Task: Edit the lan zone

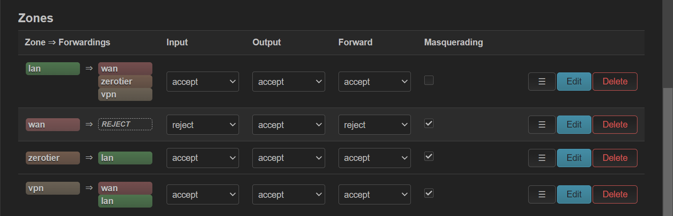Action: click(x=574, y=82)
